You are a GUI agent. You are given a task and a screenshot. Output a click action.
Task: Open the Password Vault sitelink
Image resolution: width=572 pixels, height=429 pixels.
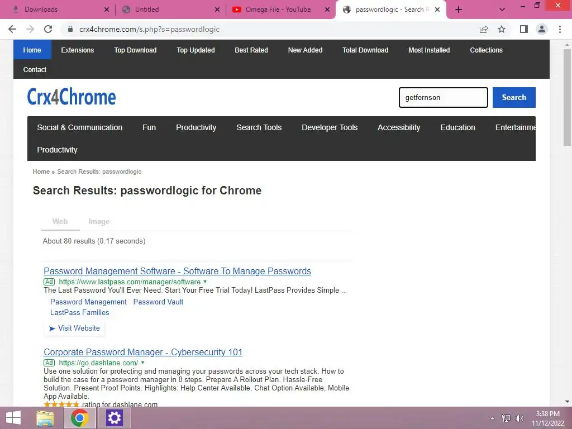158,302
